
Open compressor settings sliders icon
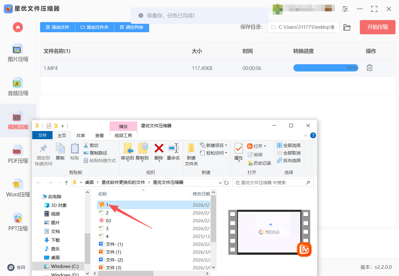click(345, 9)
